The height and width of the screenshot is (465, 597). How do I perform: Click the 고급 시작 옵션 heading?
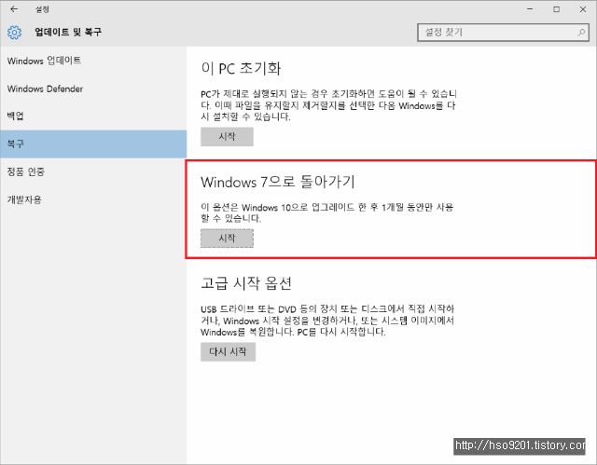pos(246,283)
